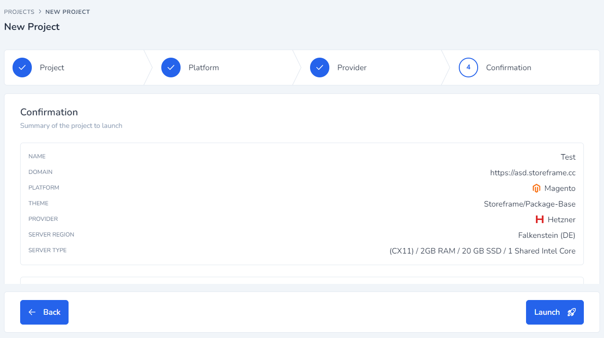Select the project name value Test

pos(568,157)
